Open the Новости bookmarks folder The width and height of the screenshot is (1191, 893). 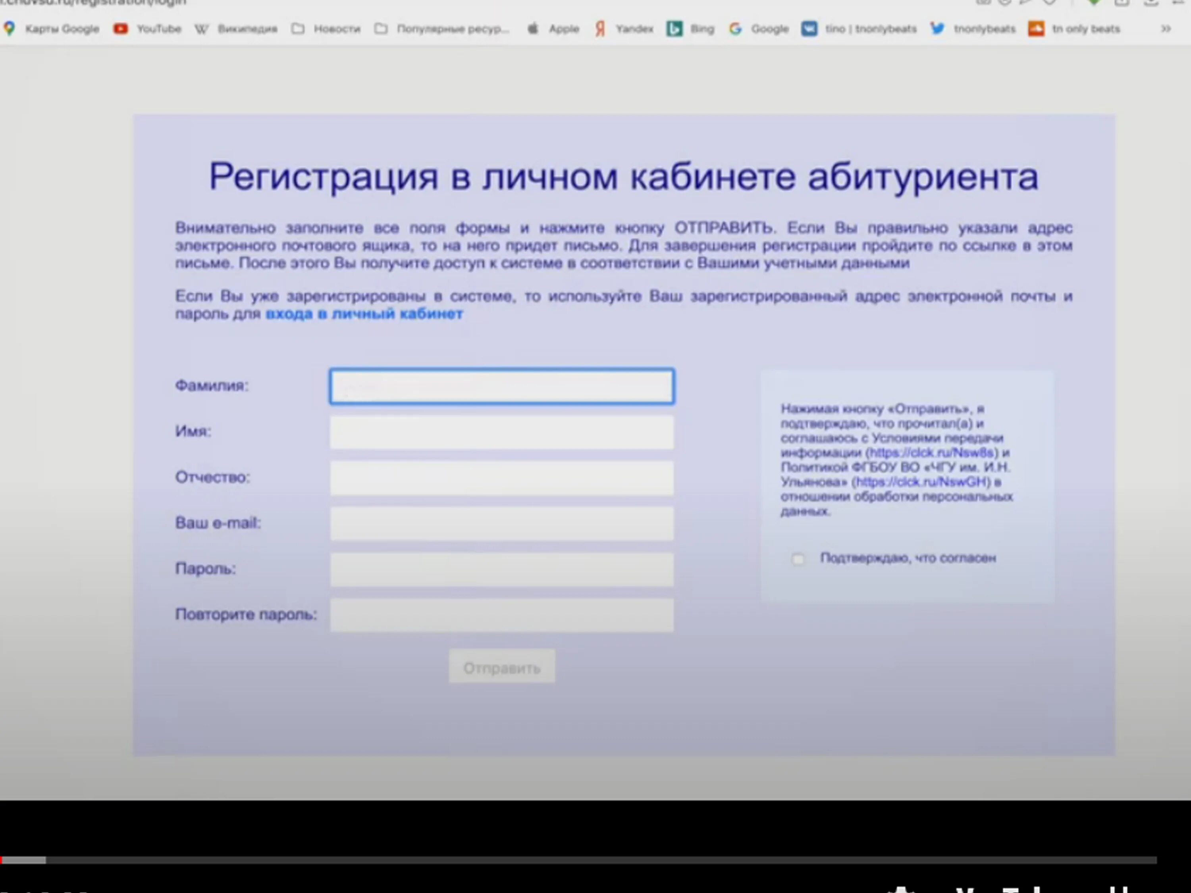pyautogui.click(x=326, y=29)
